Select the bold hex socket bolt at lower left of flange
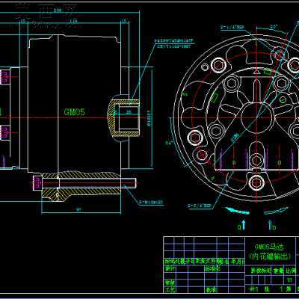The width and height of the screenshot is (299, 299). [194, 138]
